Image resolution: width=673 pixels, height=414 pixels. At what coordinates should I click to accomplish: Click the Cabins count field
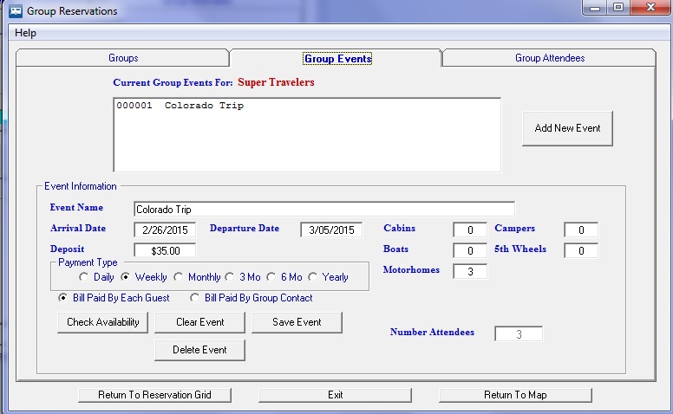470,230
